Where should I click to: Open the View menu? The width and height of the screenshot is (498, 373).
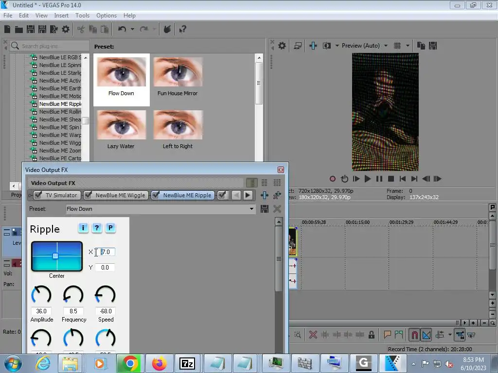(x=42, y=16)
